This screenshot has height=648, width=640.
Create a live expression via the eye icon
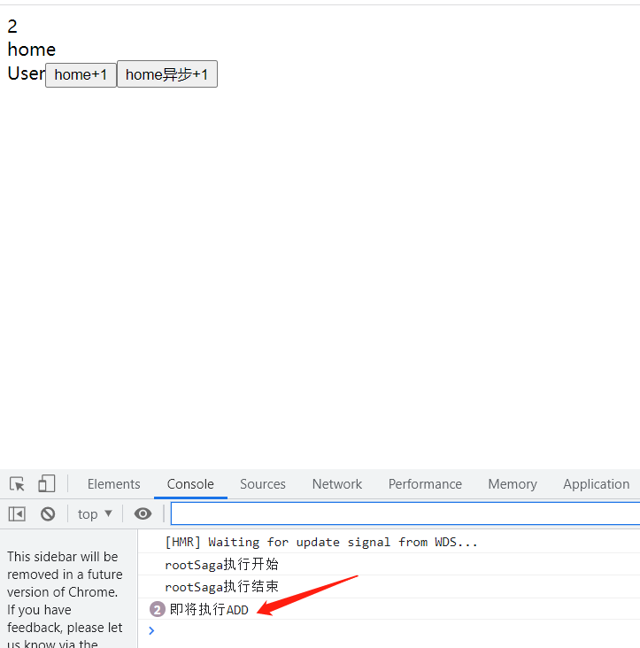pyautogui.click(x=143, y=513)
